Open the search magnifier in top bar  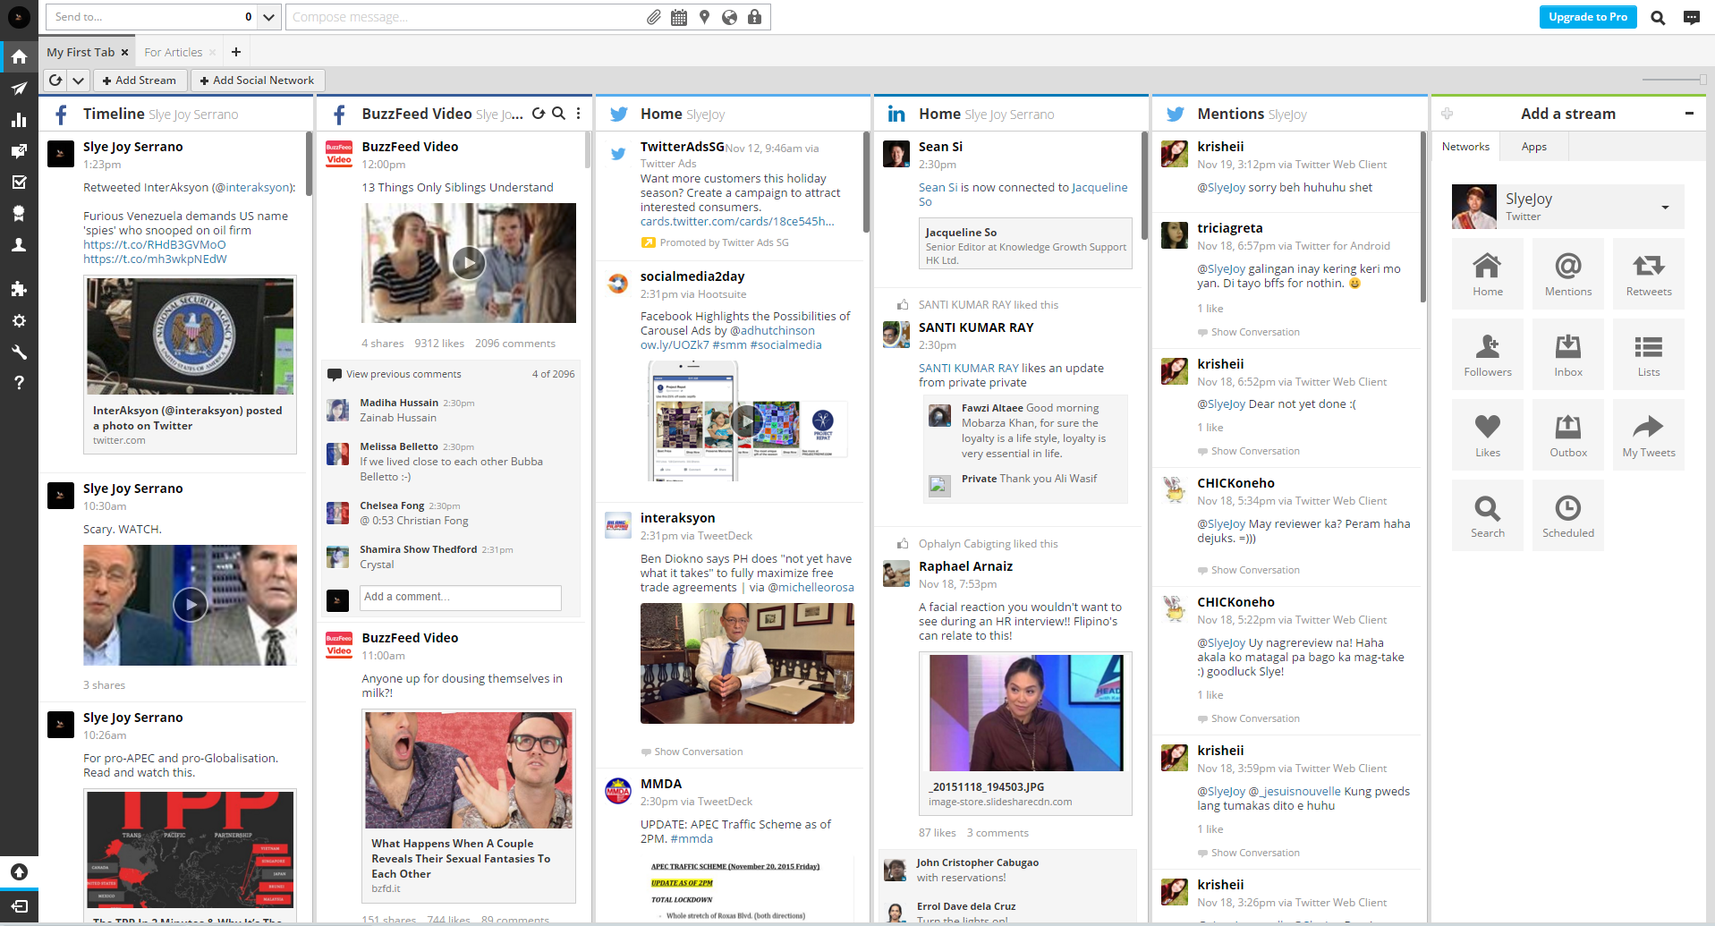pos(1658,17)
